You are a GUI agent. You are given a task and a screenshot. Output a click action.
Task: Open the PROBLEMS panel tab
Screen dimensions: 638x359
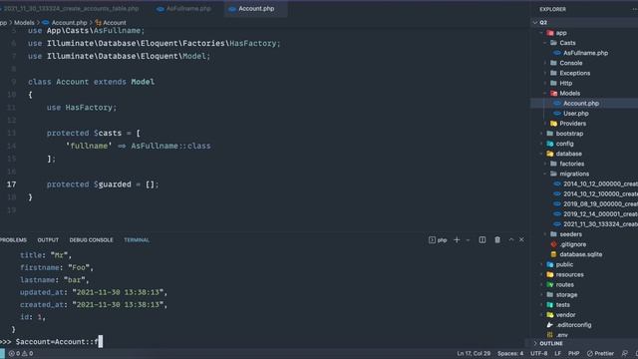click(x=13, y=240)
